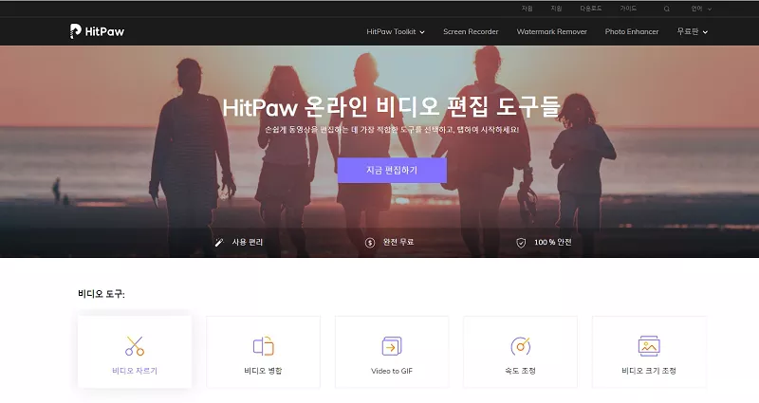Open the Photo Enhancer menu item
This screenshot has height=403, width=759.
click(x=631, y=31)
